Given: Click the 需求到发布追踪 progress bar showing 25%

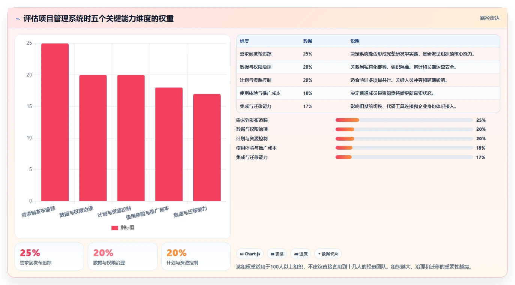Looking at the screenshot, I should [404, 120].
